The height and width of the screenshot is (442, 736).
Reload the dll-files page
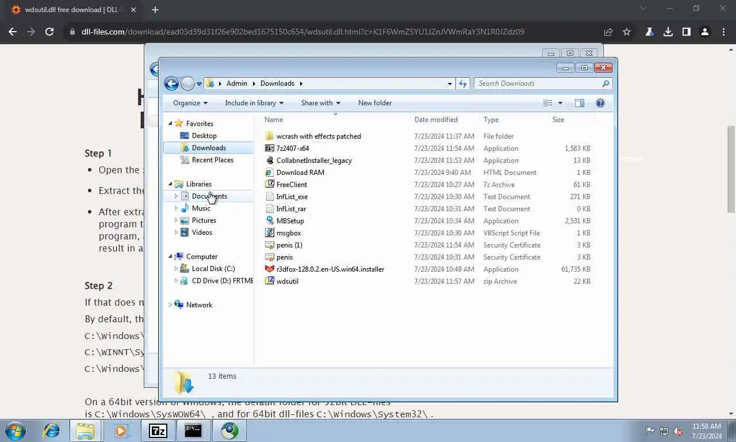49,32
